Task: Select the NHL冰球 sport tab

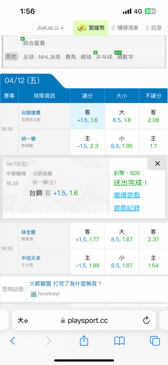Action: (x=50, y=57)
